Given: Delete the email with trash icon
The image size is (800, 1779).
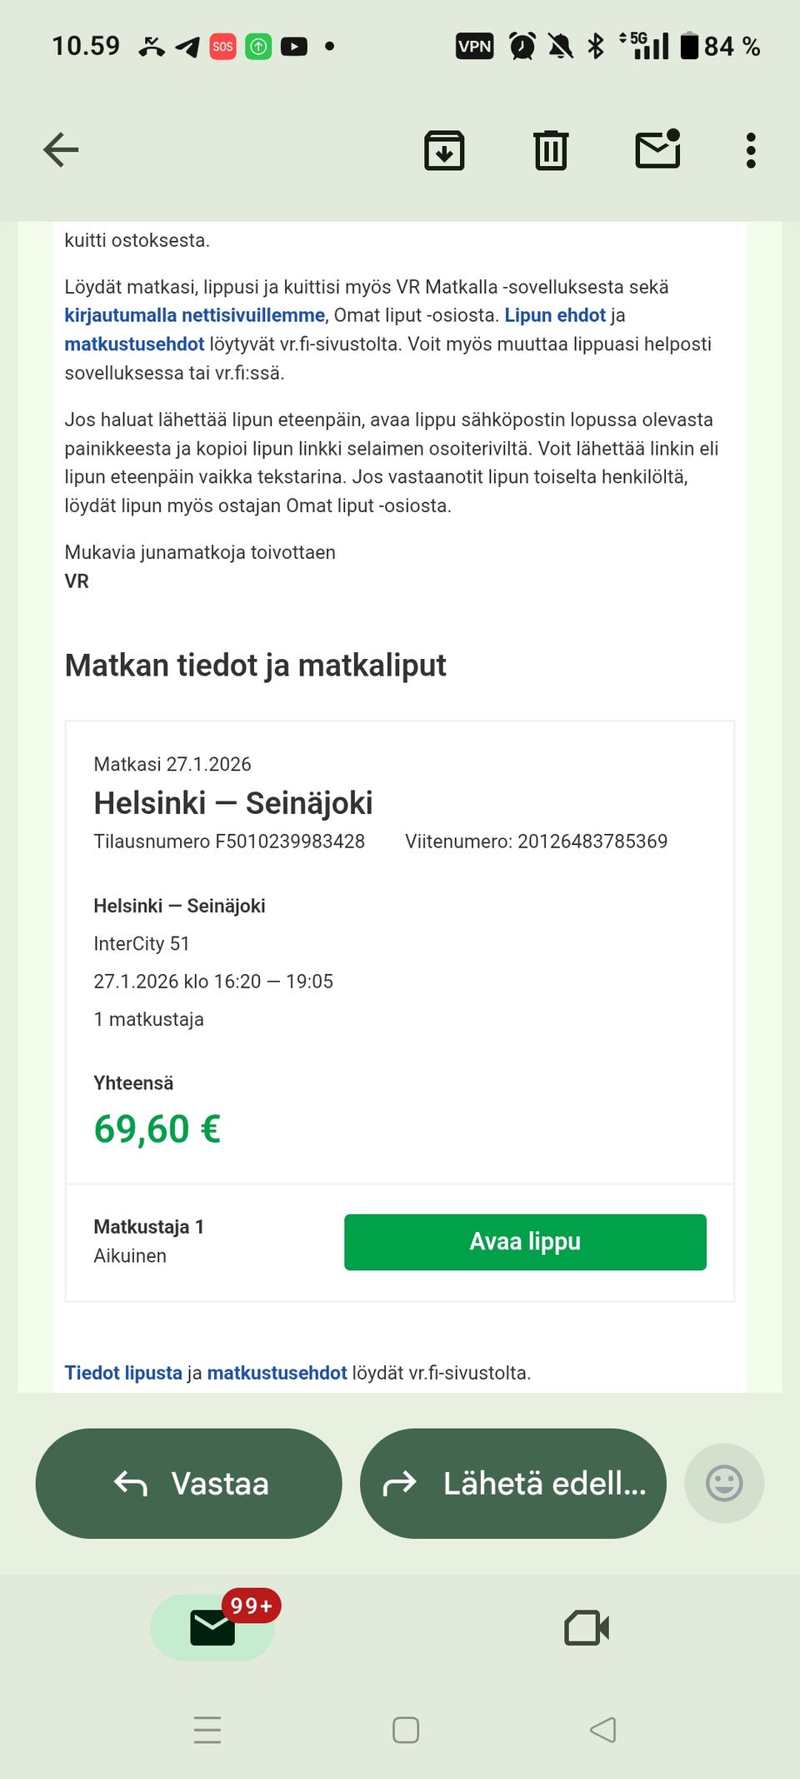Looking at the screenshot, I should (x=551, y=151).
